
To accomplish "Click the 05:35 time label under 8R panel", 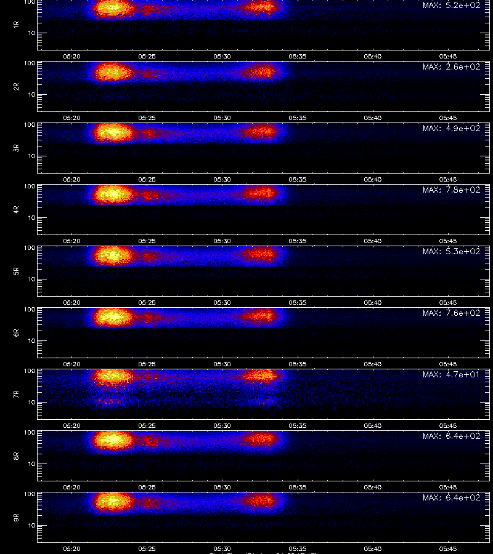I will [x=298, y=487].
